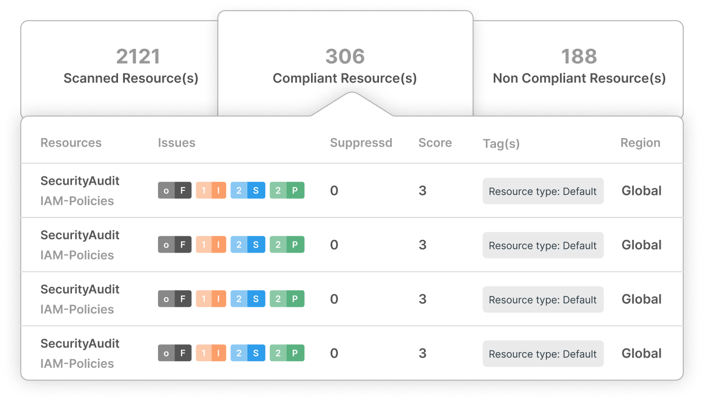
Task: Open SecurityAudit in the first row
Action: click(x=80, y=181)
